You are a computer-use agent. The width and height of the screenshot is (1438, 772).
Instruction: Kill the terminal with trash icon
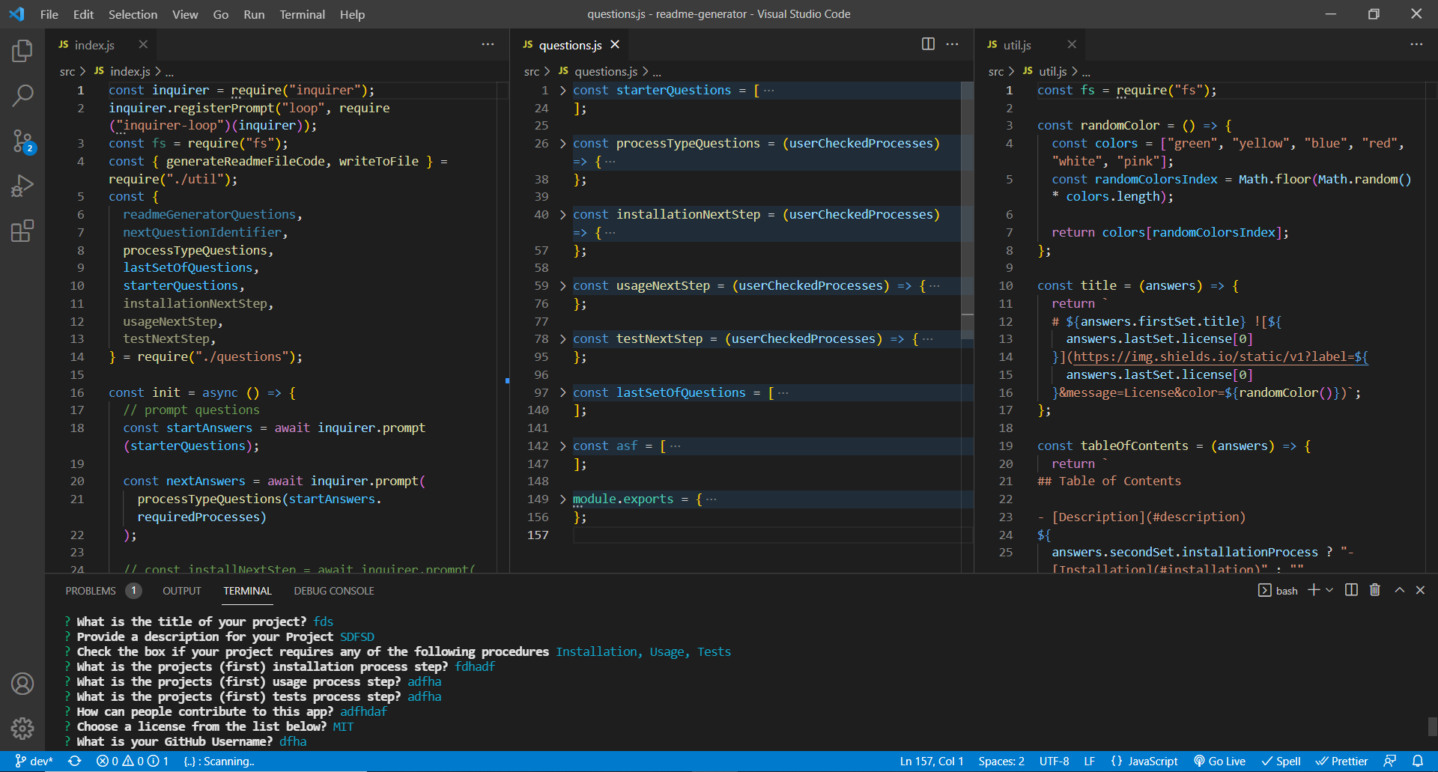(1375, 590)
